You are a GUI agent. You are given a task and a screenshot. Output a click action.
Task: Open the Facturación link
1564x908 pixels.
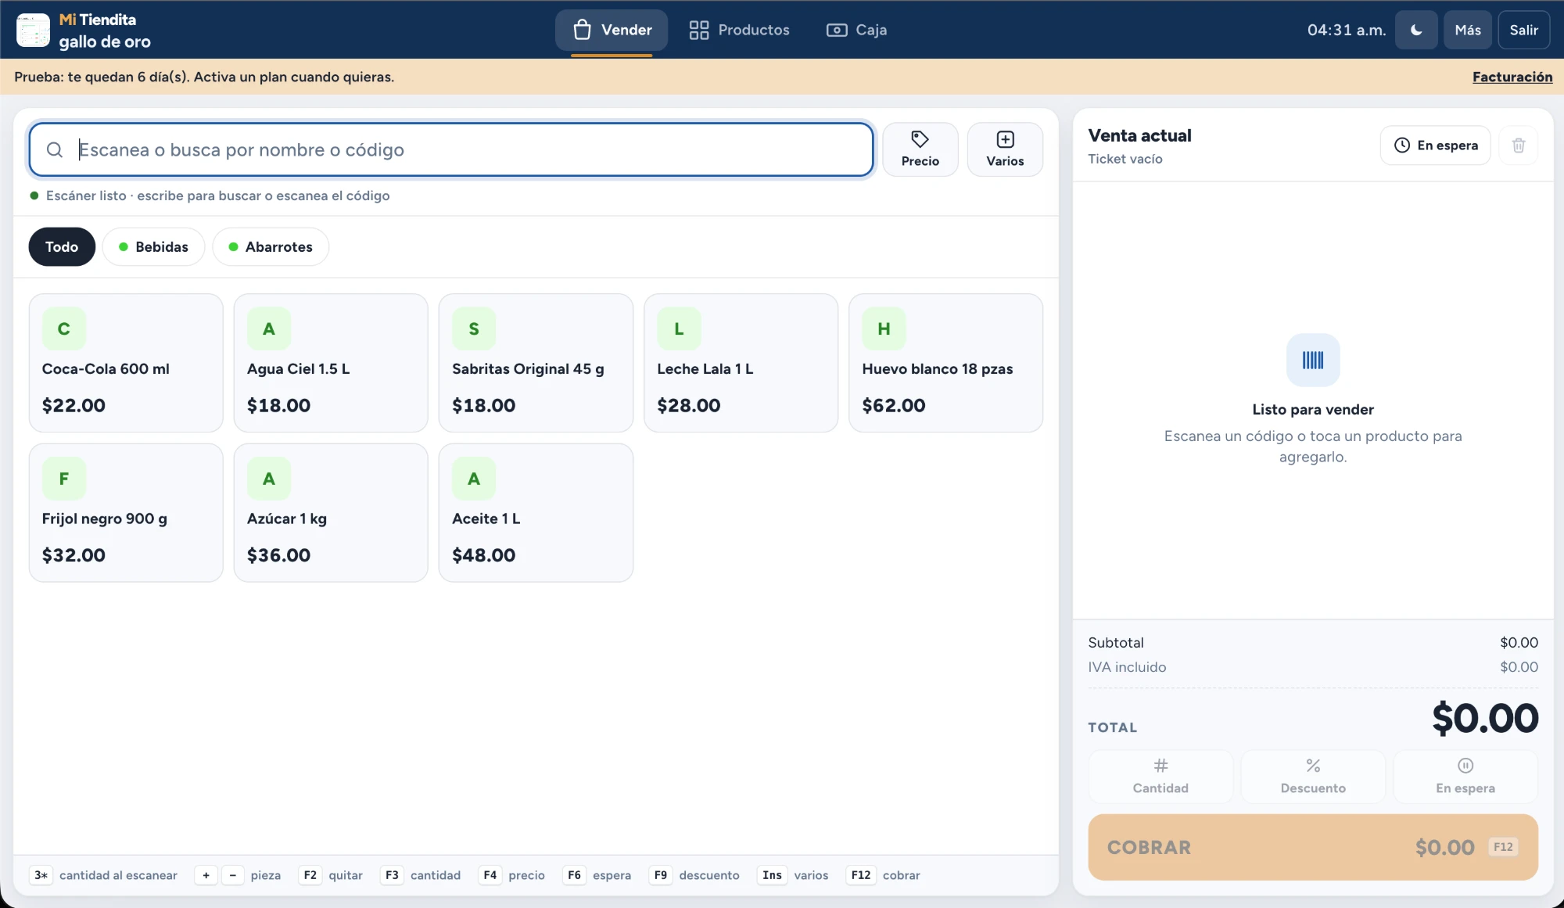pos(1512,77)
